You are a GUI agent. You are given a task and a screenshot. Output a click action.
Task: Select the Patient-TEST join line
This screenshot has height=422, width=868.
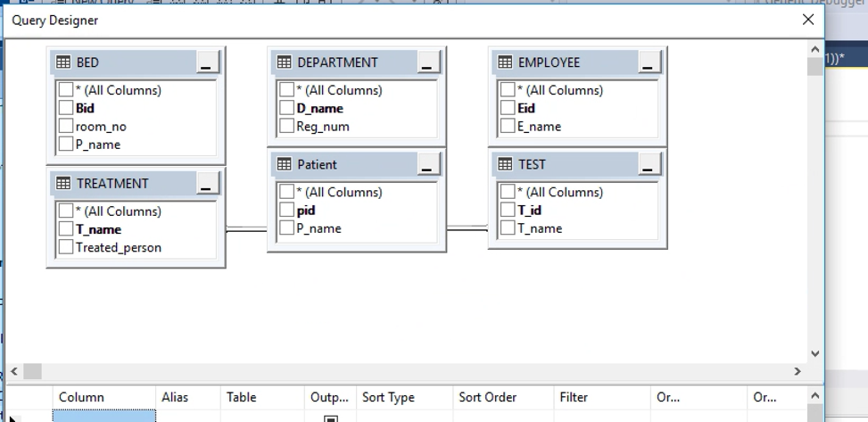pos(467,228)
